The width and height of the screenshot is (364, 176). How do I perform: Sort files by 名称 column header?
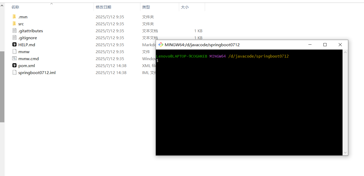(15, 7)
